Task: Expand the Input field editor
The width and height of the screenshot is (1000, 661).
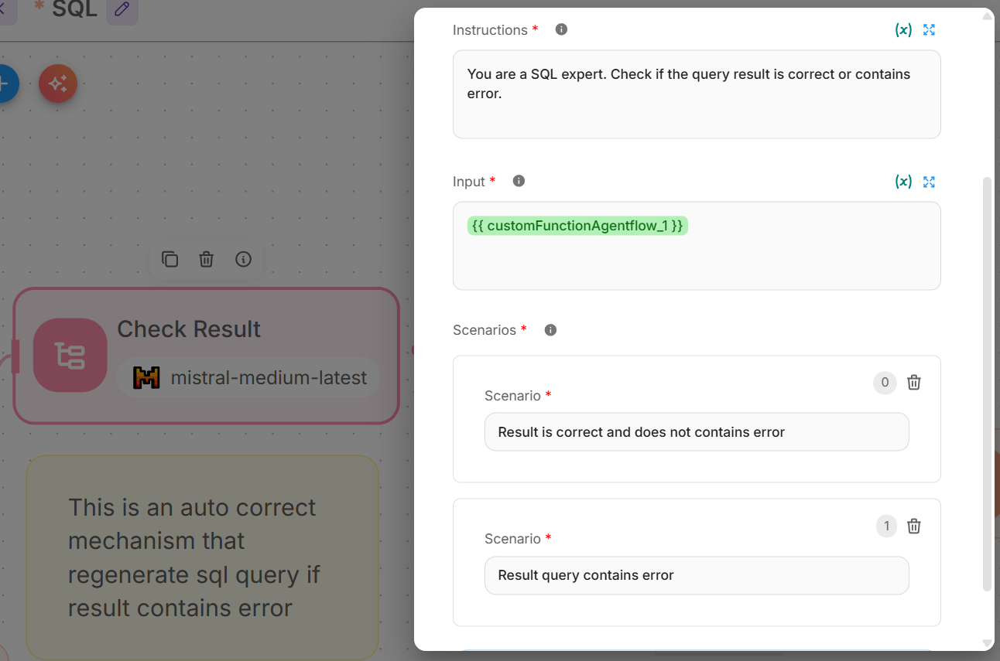Action: tap(930, 182)
